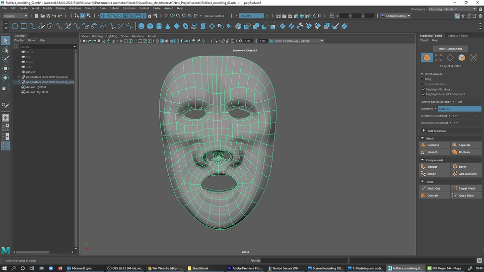Screen dimensions: 484x272
Task: Create a polygon cylinder from shelf
Action: tap(159, 26)
